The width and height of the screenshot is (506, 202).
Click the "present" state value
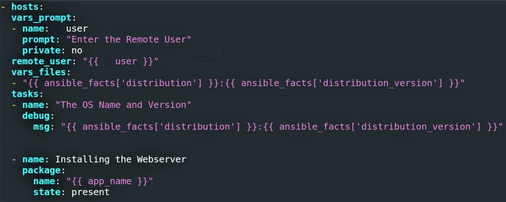pos(90,192)
